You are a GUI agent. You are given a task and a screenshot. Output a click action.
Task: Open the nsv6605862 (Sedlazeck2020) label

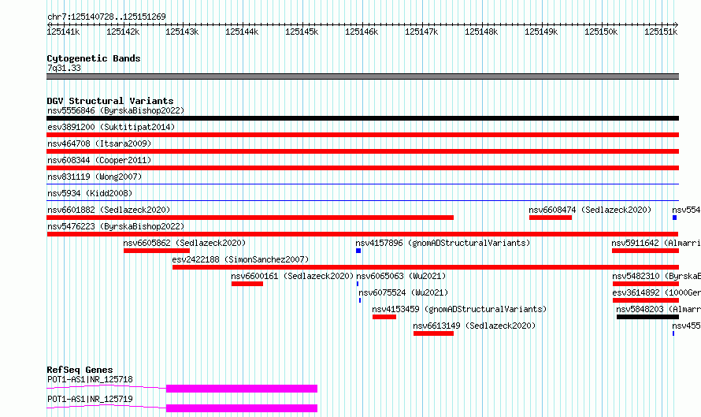[x=184, y=243]
